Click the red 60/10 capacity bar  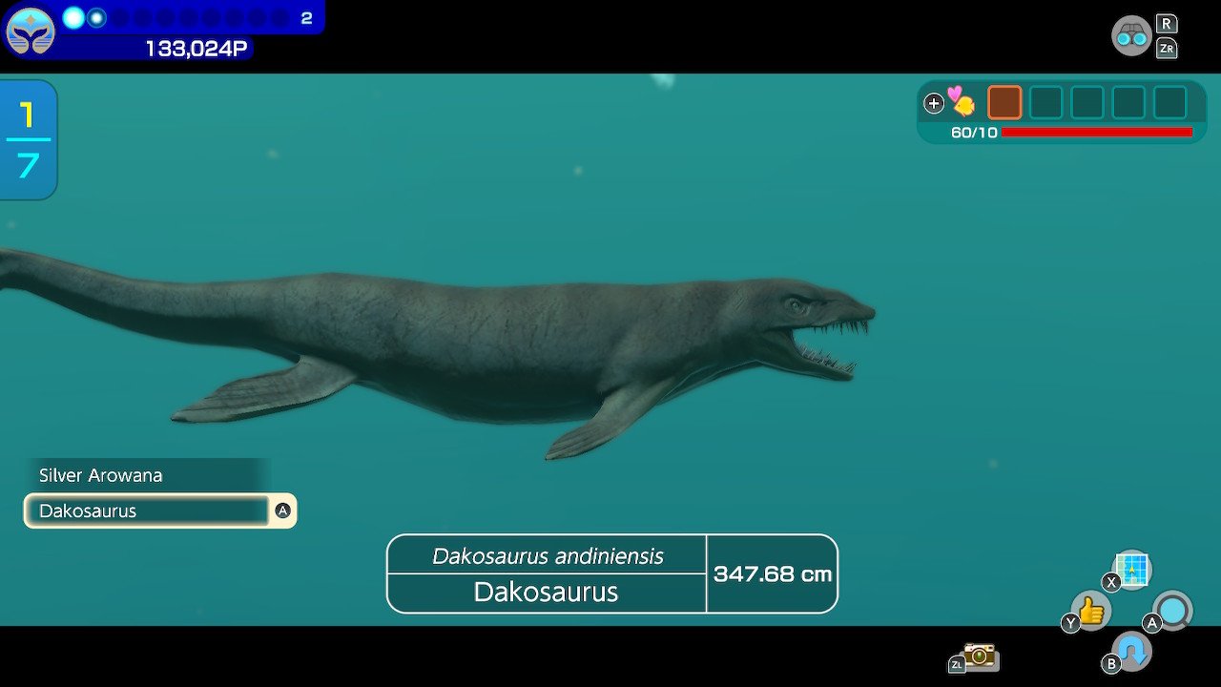[x=1097, y=133]
